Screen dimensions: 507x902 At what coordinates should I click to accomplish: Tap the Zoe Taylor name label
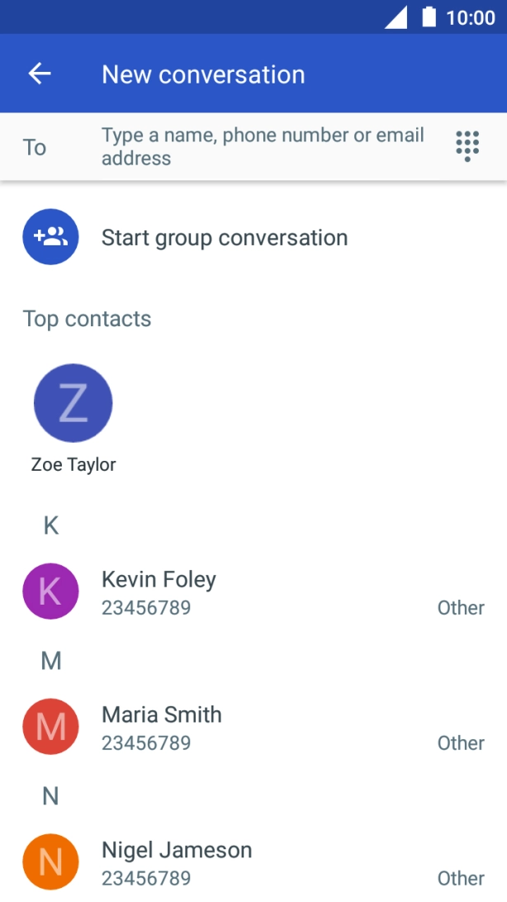pos(73,464)
